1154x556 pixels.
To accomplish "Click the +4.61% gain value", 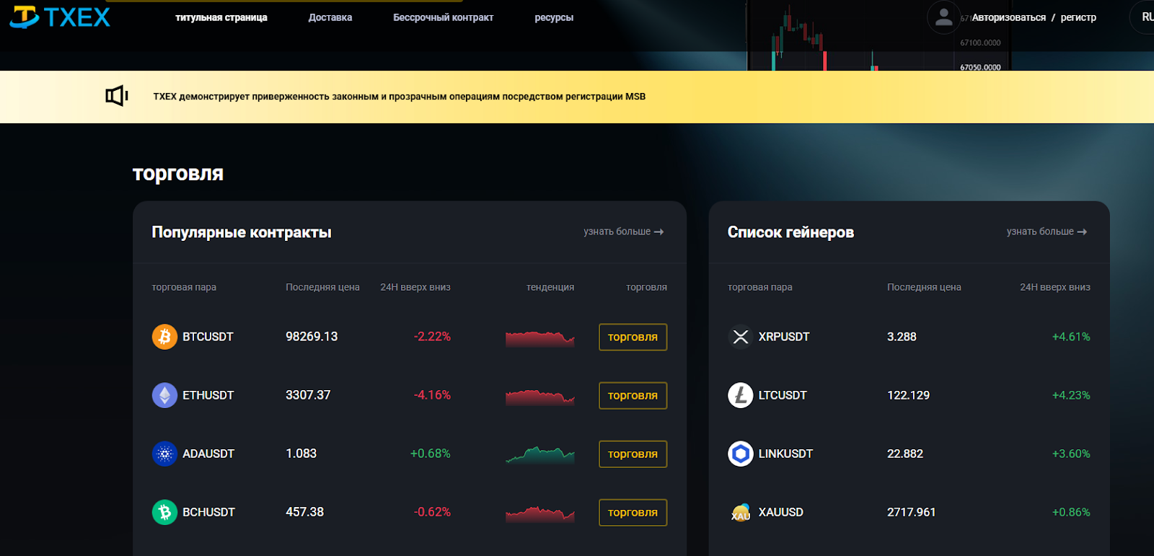I will (1071, 337).
